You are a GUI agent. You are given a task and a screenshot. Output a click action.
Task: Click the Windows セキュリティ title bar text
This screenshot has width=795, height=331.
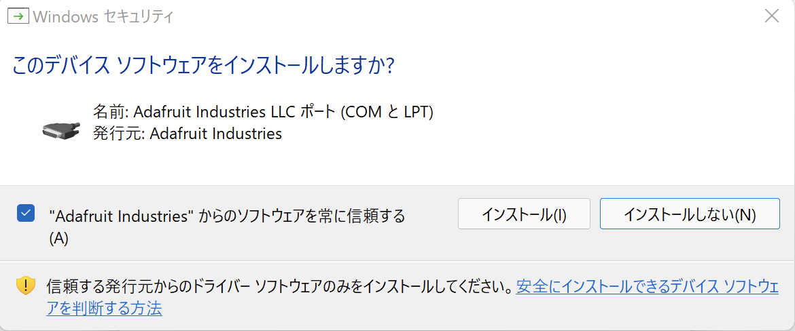pos(103,17)
